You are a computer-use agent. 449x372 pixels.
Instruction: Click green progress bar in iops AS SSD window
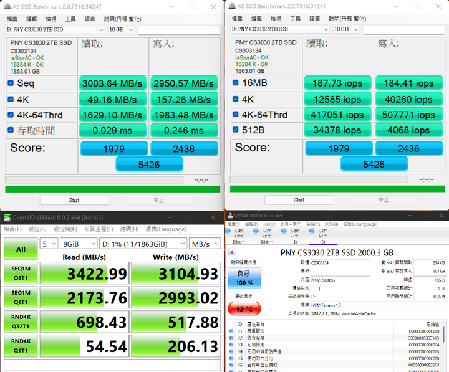(337, 189)
